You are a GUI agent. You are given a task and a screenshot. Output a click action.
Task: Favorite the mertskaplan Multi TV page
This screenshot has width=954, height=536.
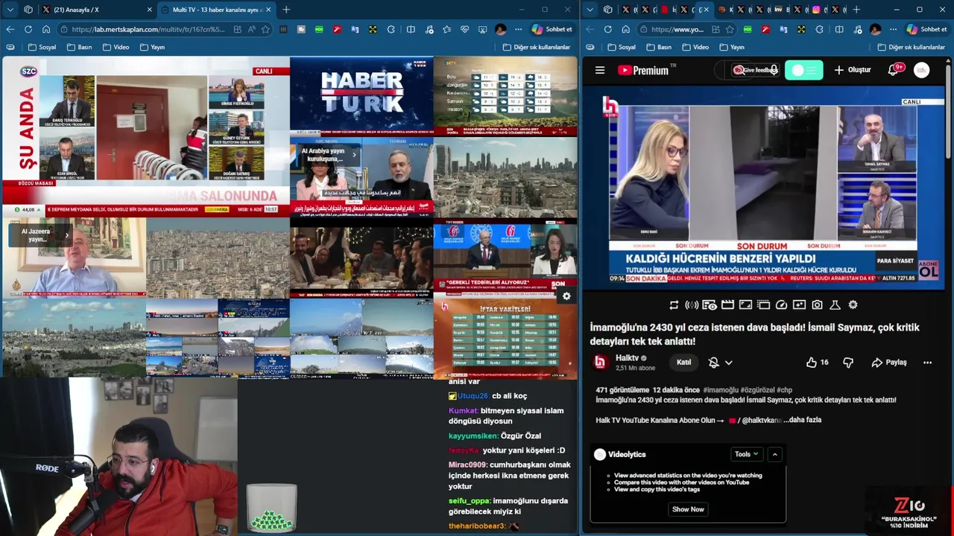coord(265,29)
